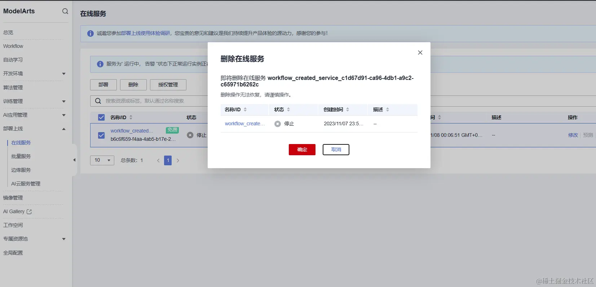
Task: Click the stopped status icon in dialog row
Action: tap(277, 124)
